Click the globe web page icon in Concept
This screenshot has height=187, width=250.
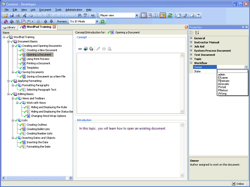tap(86, 49)
